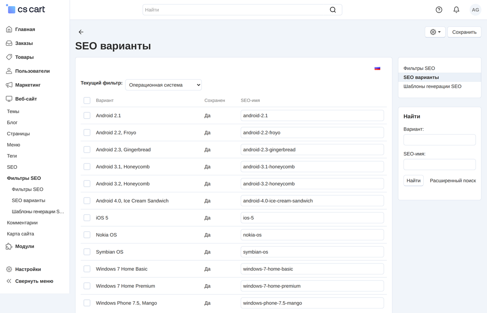
Task: Open Заказы in the sidebar
Action: pos(24,43)
